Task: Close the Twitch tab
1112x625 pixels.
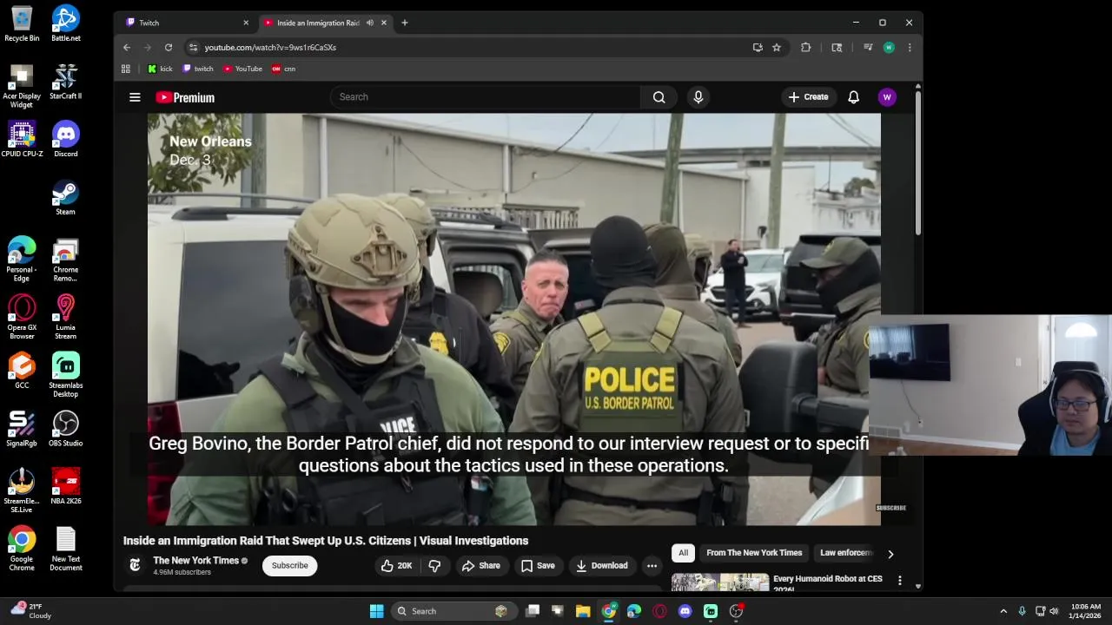Action: point(246,23)
